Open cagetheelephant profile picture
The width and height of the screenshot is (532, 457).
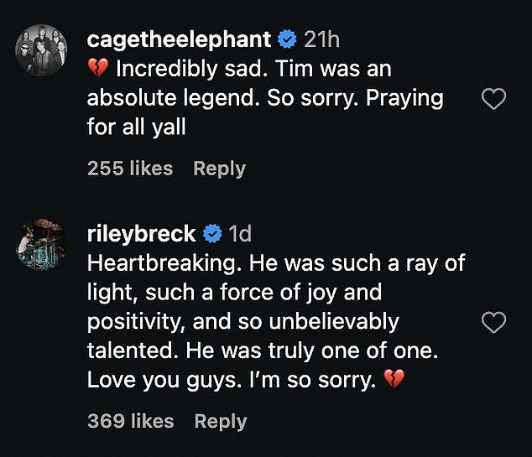click(x=41, y=50)
